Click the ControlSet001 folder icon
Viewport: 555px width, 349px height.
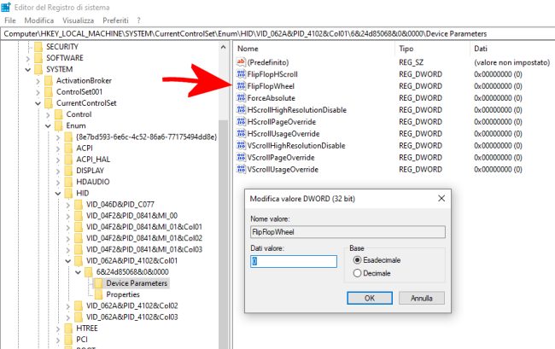point(49,92)
